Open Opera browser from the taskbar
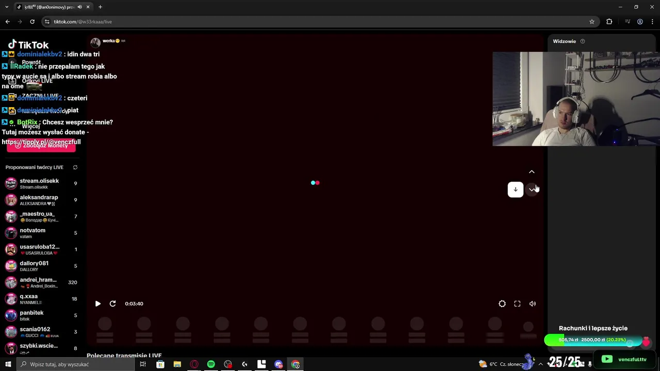This screenshot has width=660, height=371. pos(194,364)
